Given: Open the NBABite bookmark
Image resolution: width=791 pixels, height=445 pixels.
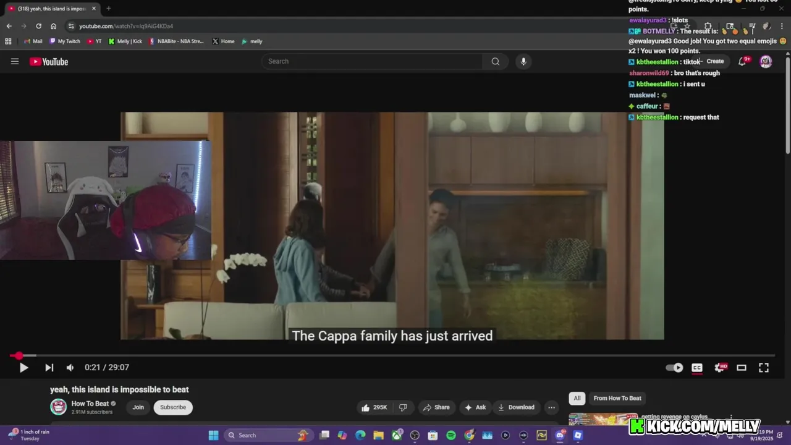Looking at the screenshot, I should (176, 41).
